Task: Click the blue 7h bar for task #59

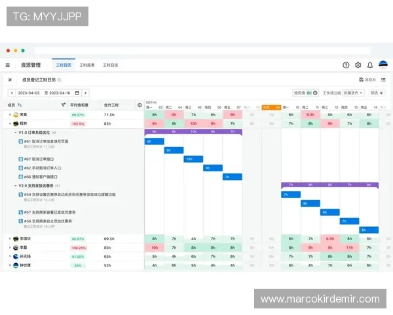Action: [291, 194]
